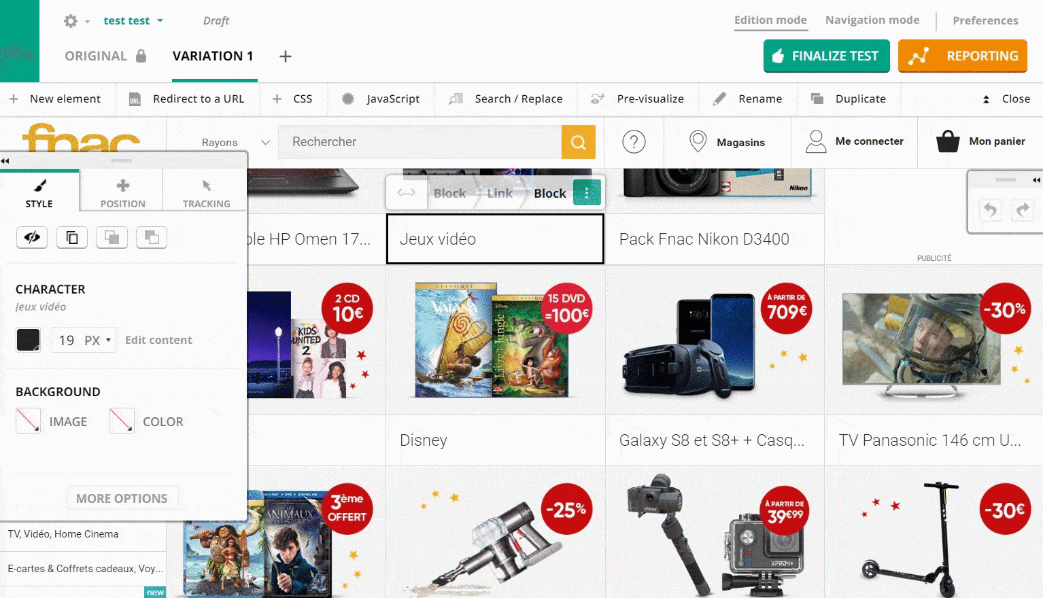Open the REPORTING button

962,56
